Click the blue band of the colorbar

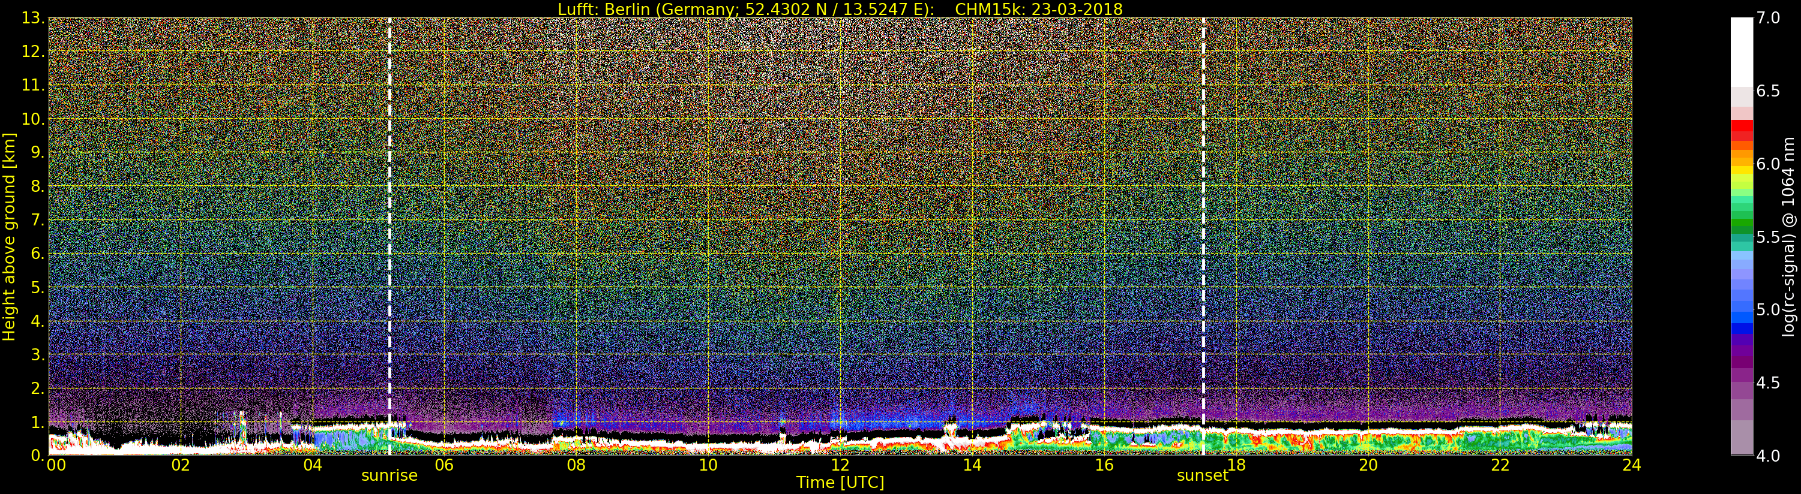(x=1742, y=328)
